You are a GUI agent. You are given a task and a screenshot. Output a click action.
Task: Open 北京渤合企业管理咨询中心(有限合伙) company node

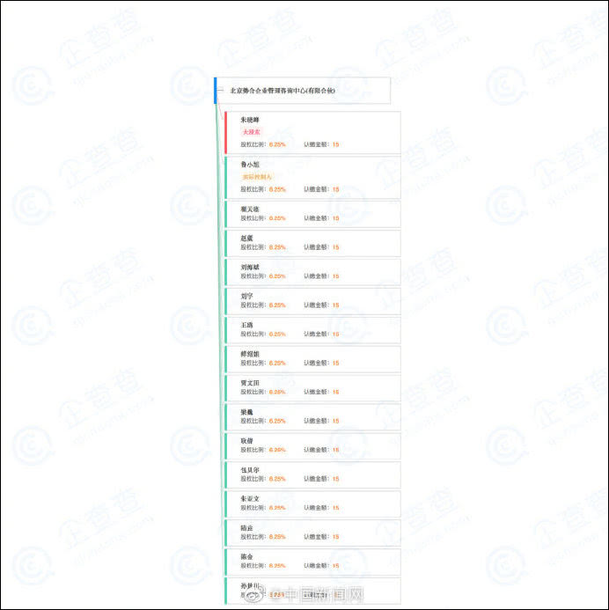(282, 91)
